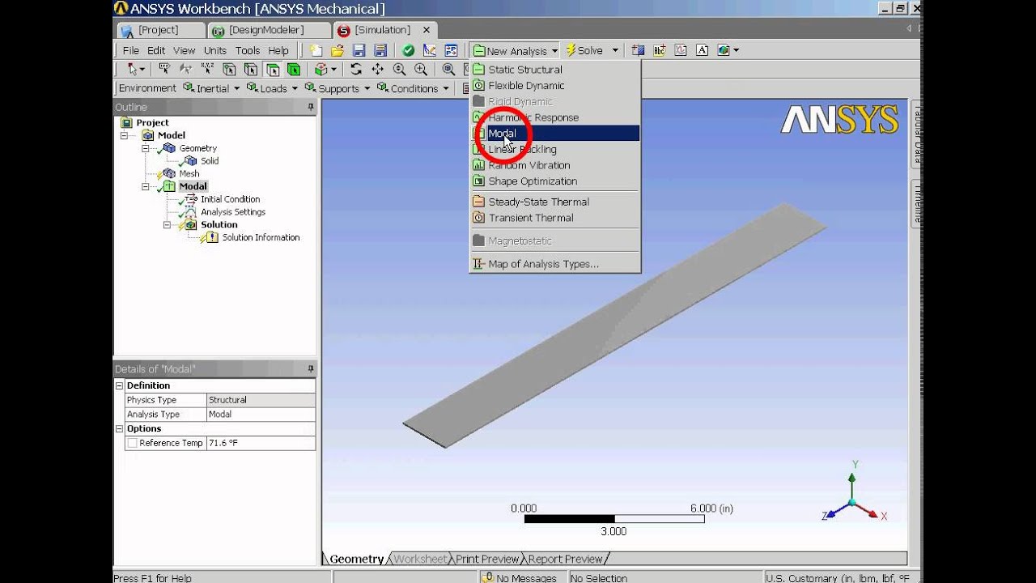This screenshot has height=583, width=1036.
Task: Open the Supports dropdown menu
Action: 337,88
